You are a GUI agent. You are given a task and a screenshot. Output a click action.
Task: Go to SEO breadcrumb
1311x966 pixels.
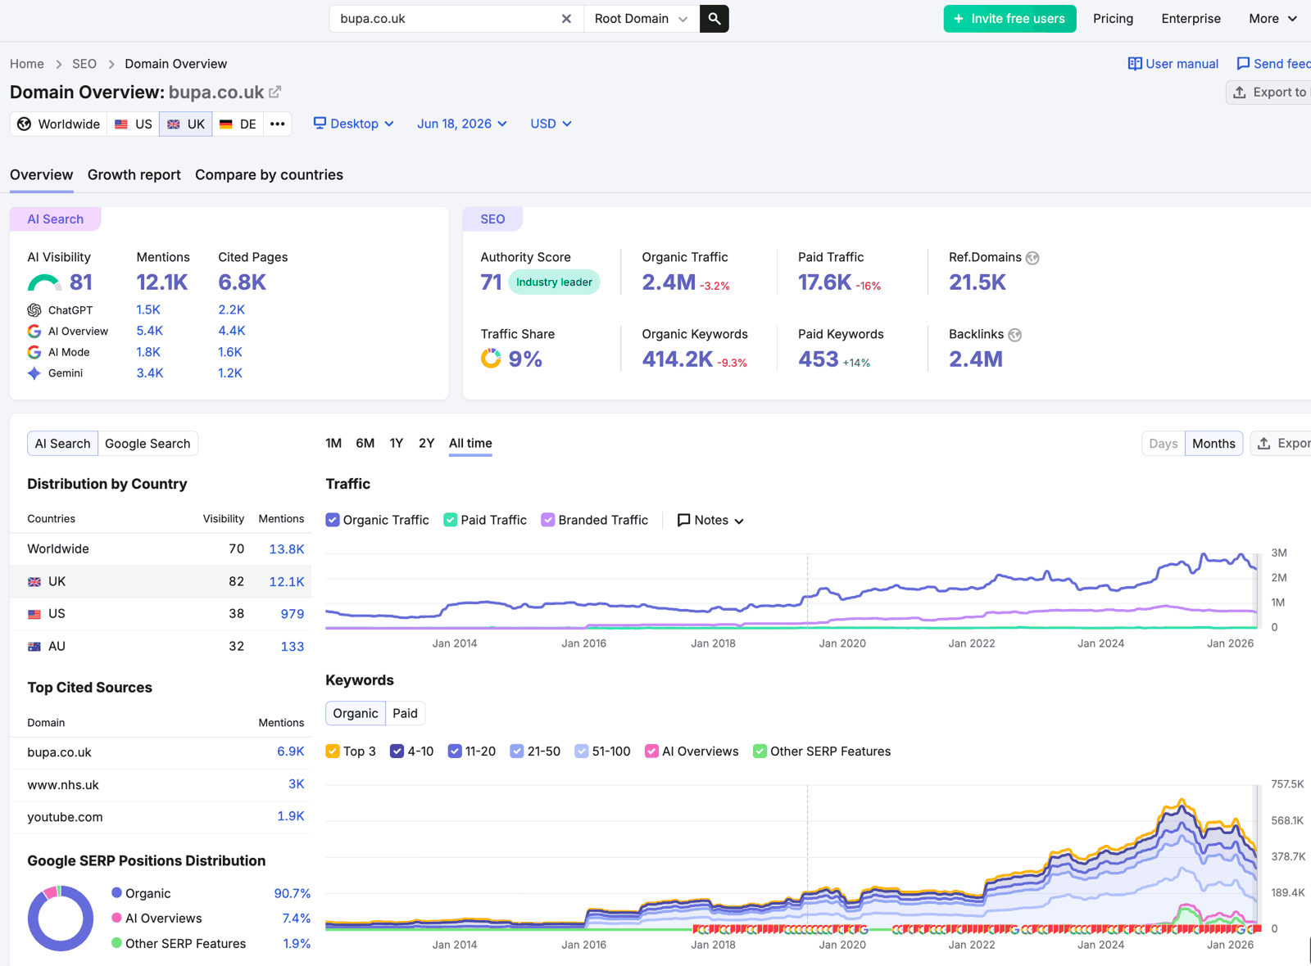[x=84, y=64]
